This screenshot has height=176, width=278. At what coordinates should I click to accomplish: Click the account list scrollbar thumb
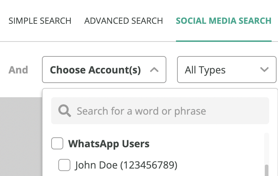tap(267, 170)
